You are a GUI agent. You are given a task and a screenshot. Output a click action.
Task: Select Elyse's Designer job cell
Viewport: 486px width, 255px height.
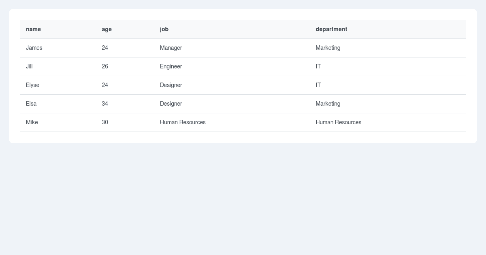click(232, 85)
